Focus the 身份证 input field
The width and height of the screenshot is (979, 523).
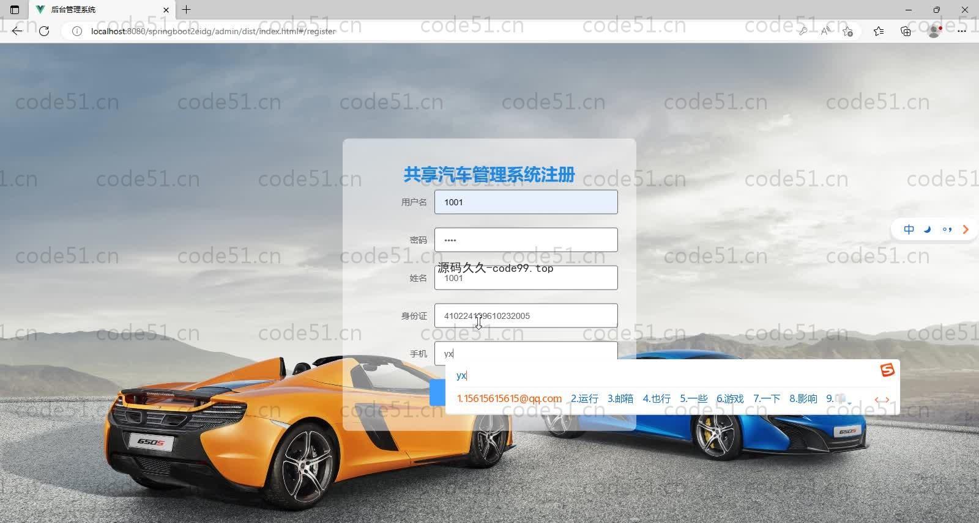point(526,316)
